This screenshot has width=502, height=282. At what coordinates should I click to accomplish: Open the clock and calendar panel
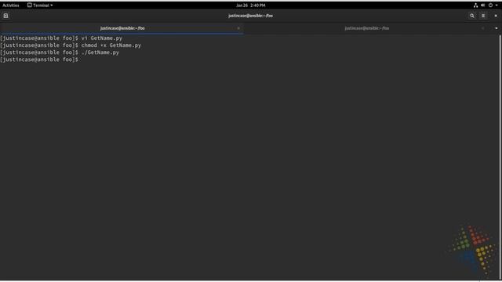(251, 5)
